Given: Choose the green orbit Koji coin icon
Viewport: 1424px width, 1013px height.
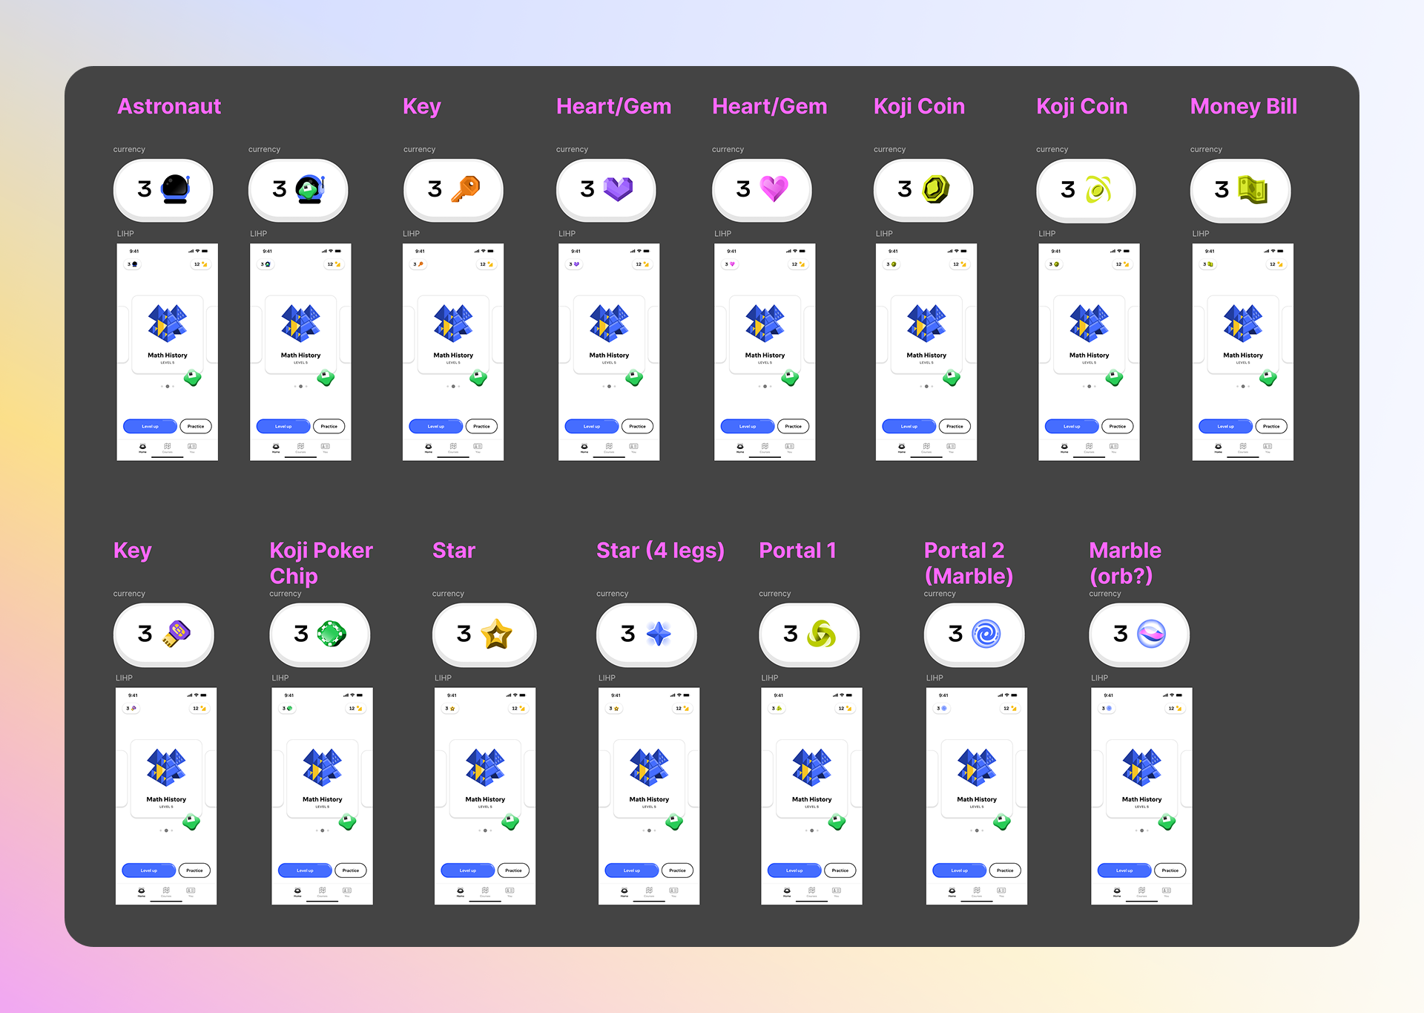Looking at the screenshot, I should pyautogui.click(x=1098, y=189).
